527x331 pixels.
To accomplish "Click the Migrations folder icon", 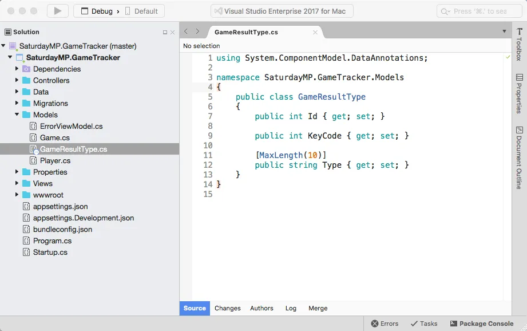I will 26,103.
